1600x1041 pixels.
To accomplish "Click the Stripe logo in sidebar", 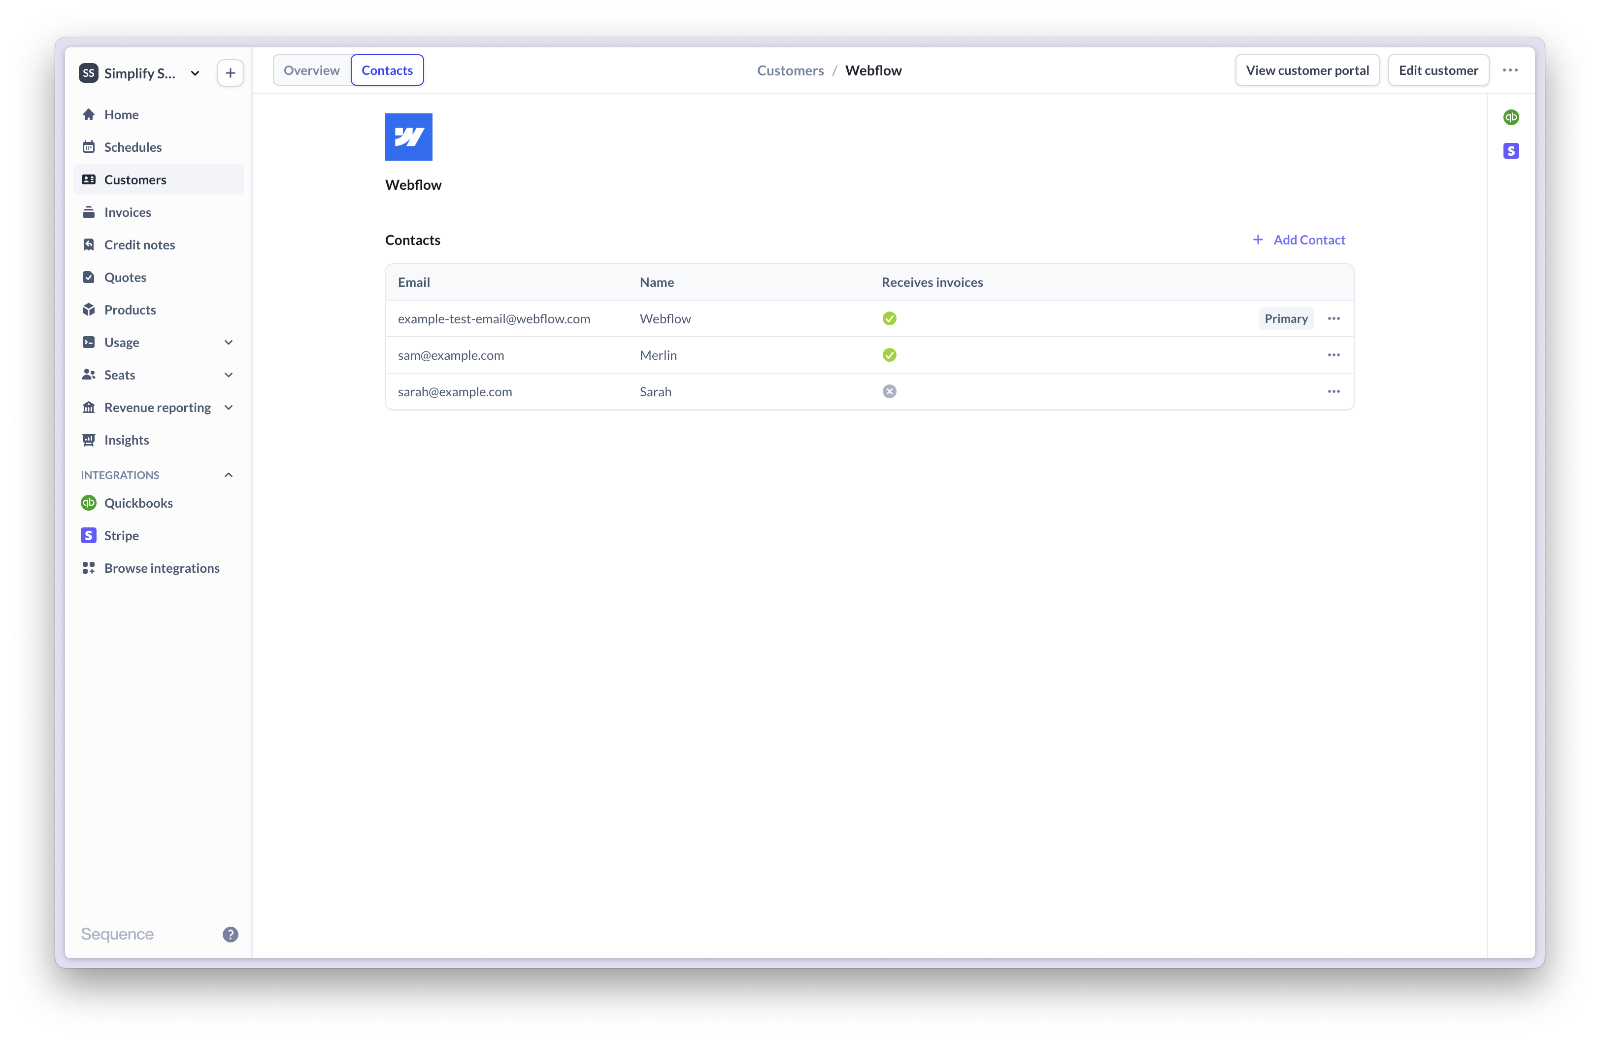I will pyautogui.click(x=89, y=535).
